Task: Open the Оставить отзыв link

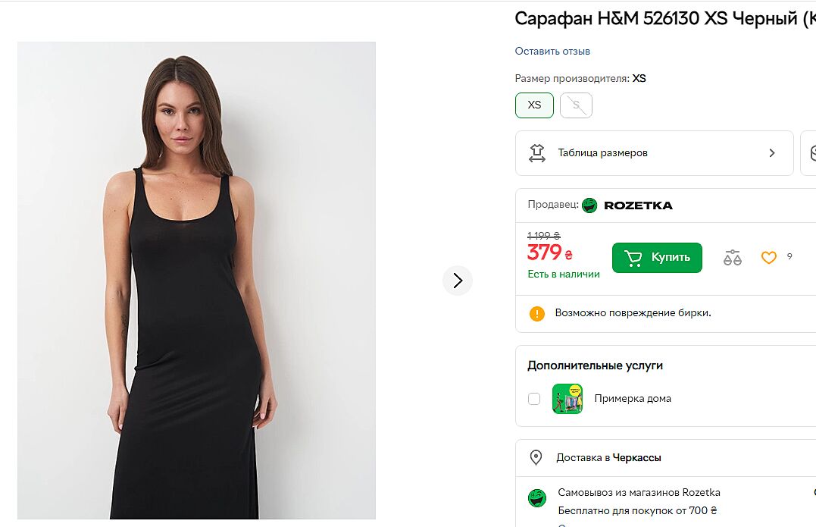Action: (552, 52)
